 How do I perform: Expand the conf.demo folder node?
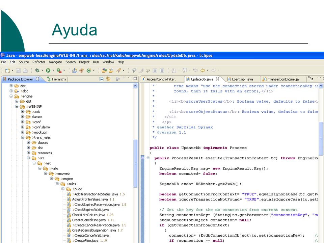(x=23, y=127)
